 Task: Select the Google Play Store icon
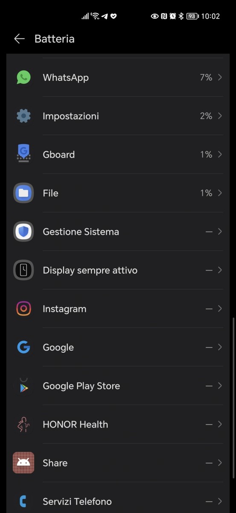pyautogui.click(x=23, y=386)
